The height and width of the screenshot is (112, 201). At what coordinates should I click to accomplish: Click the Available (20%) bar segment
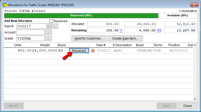177,16
